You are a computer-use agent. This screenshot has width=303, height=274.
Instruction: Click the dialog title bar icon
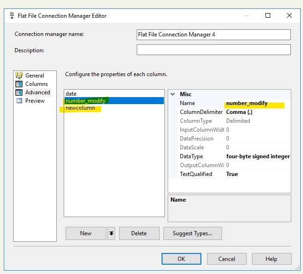tap(12, 15)
